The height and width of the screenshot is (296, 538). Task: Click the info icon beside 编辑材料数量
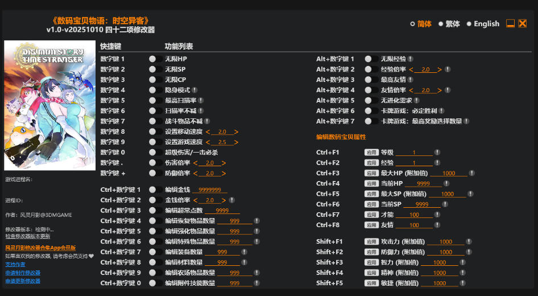245,262
